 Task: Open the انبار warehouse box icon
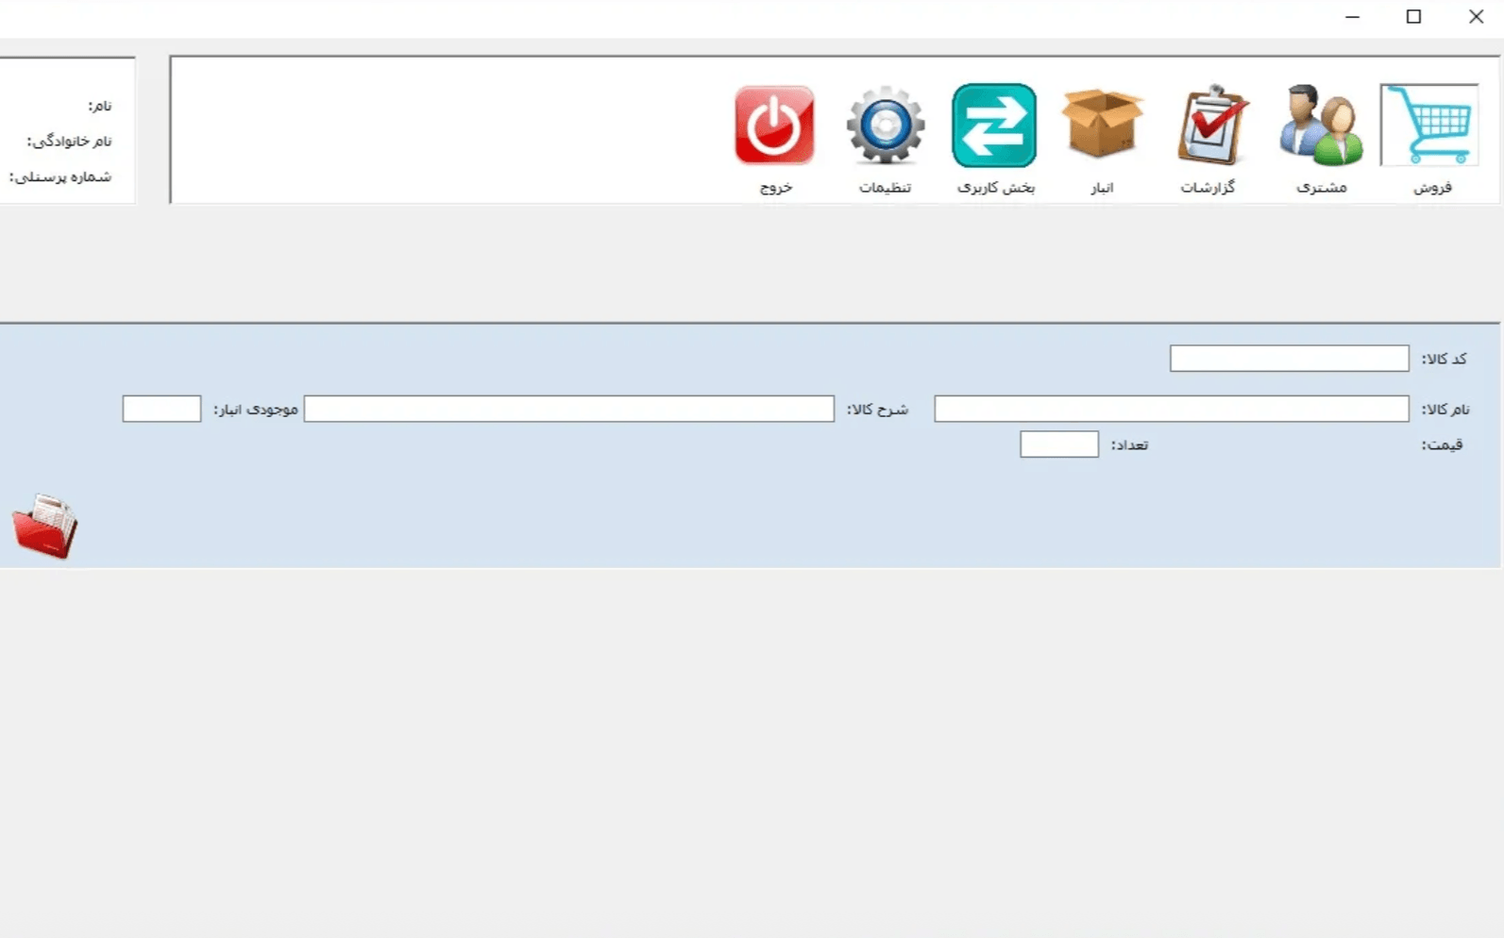1102,124
